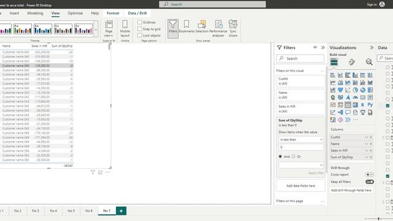Open Focus mode icon below the table
The width and height of the screenshot is (393, 221).
(100, 173)
